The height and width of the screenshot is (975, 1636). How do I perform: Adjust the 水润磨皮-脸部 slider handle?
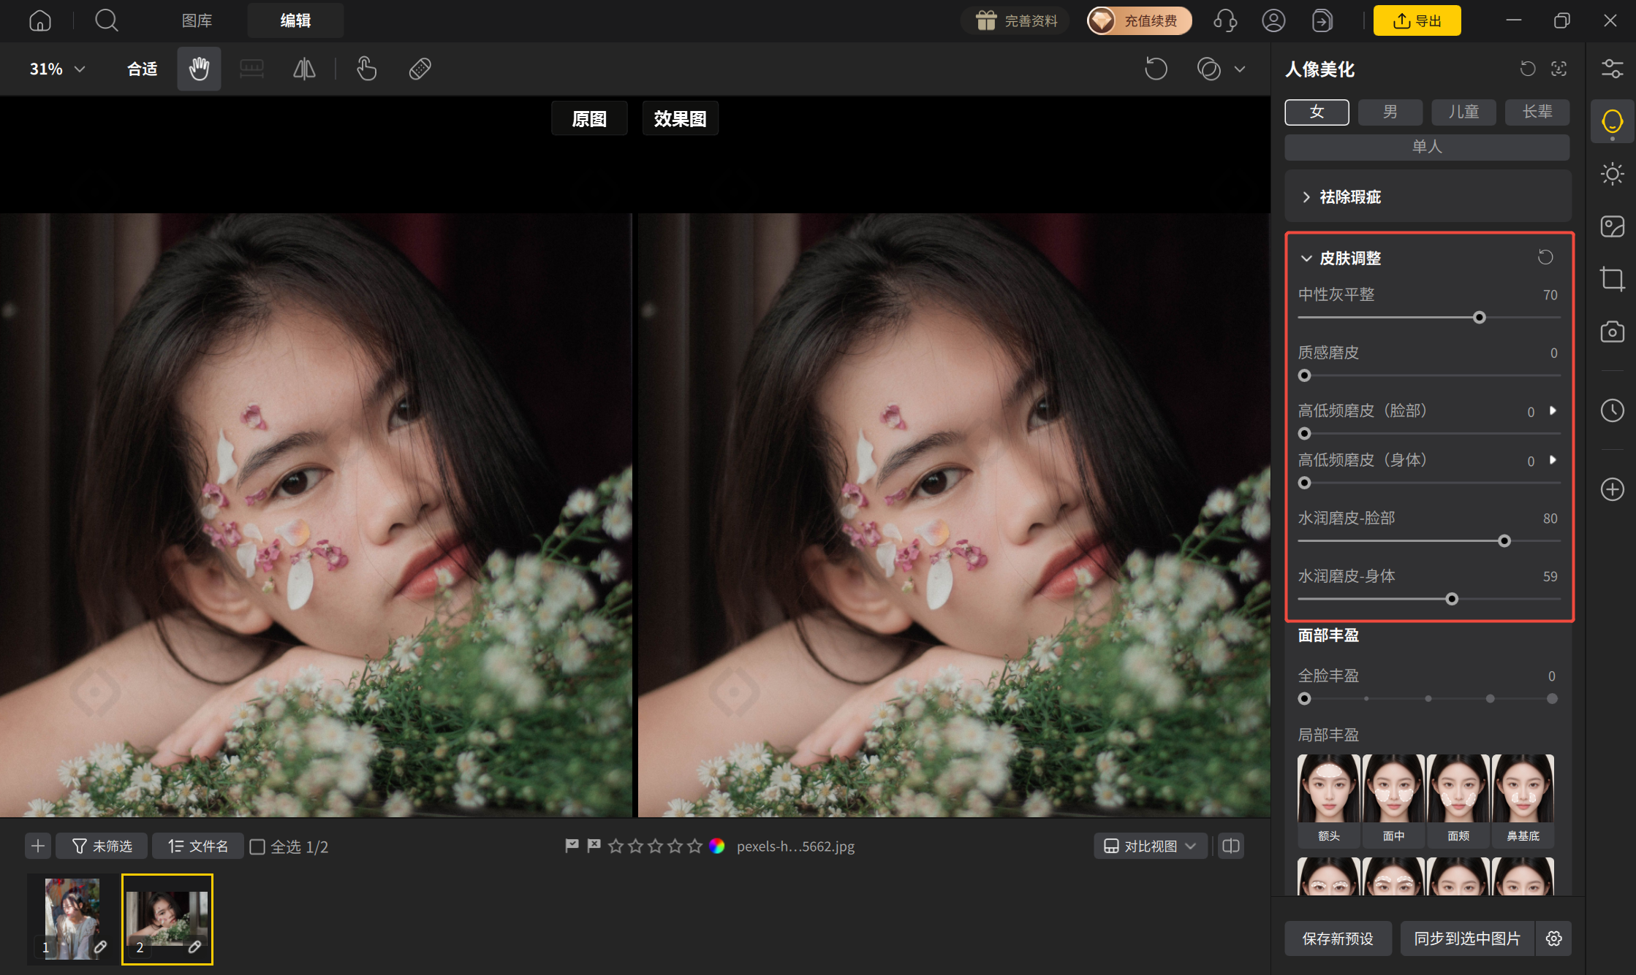coord(1504,541)
